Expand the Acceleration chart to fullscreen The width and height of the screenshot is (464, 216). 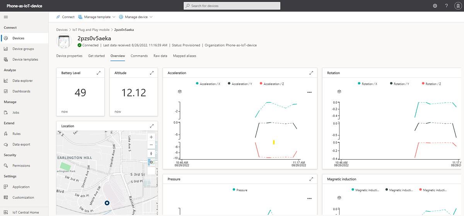coord(311,73)
